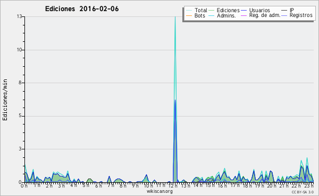The image size is (319, 196).
Task: Click the 'Admins.' legend label
Action: 226,15
